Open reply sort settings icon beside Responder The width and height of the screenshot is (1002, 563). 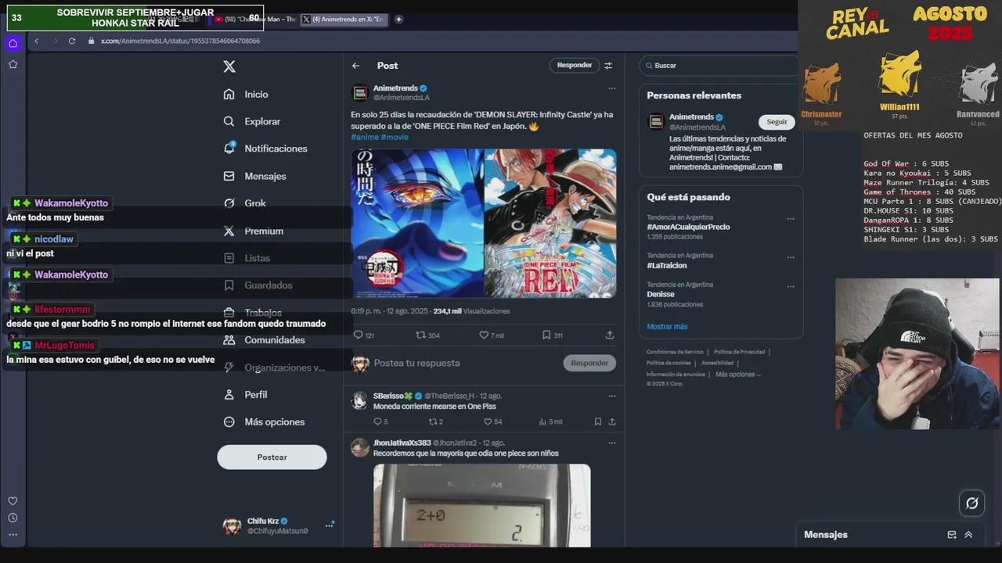coord(608,66)
